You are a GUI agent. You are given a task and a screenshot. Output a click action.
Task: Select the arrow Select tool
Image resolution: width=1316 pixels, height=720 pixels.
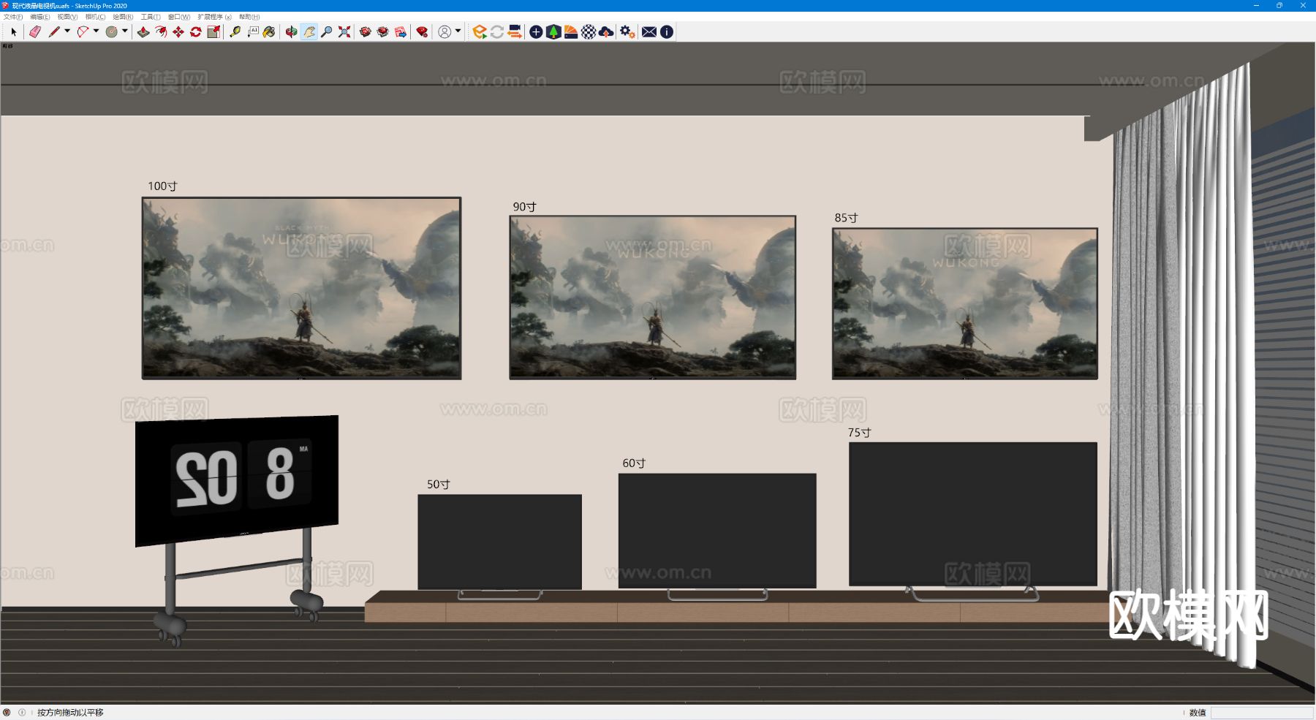13,31
